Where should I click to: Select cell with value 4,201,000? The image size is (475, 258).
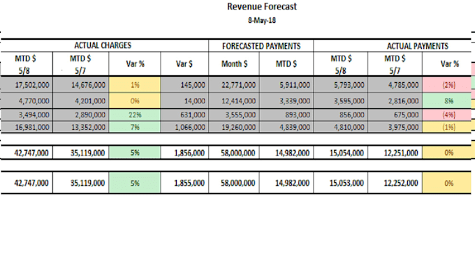81,100
